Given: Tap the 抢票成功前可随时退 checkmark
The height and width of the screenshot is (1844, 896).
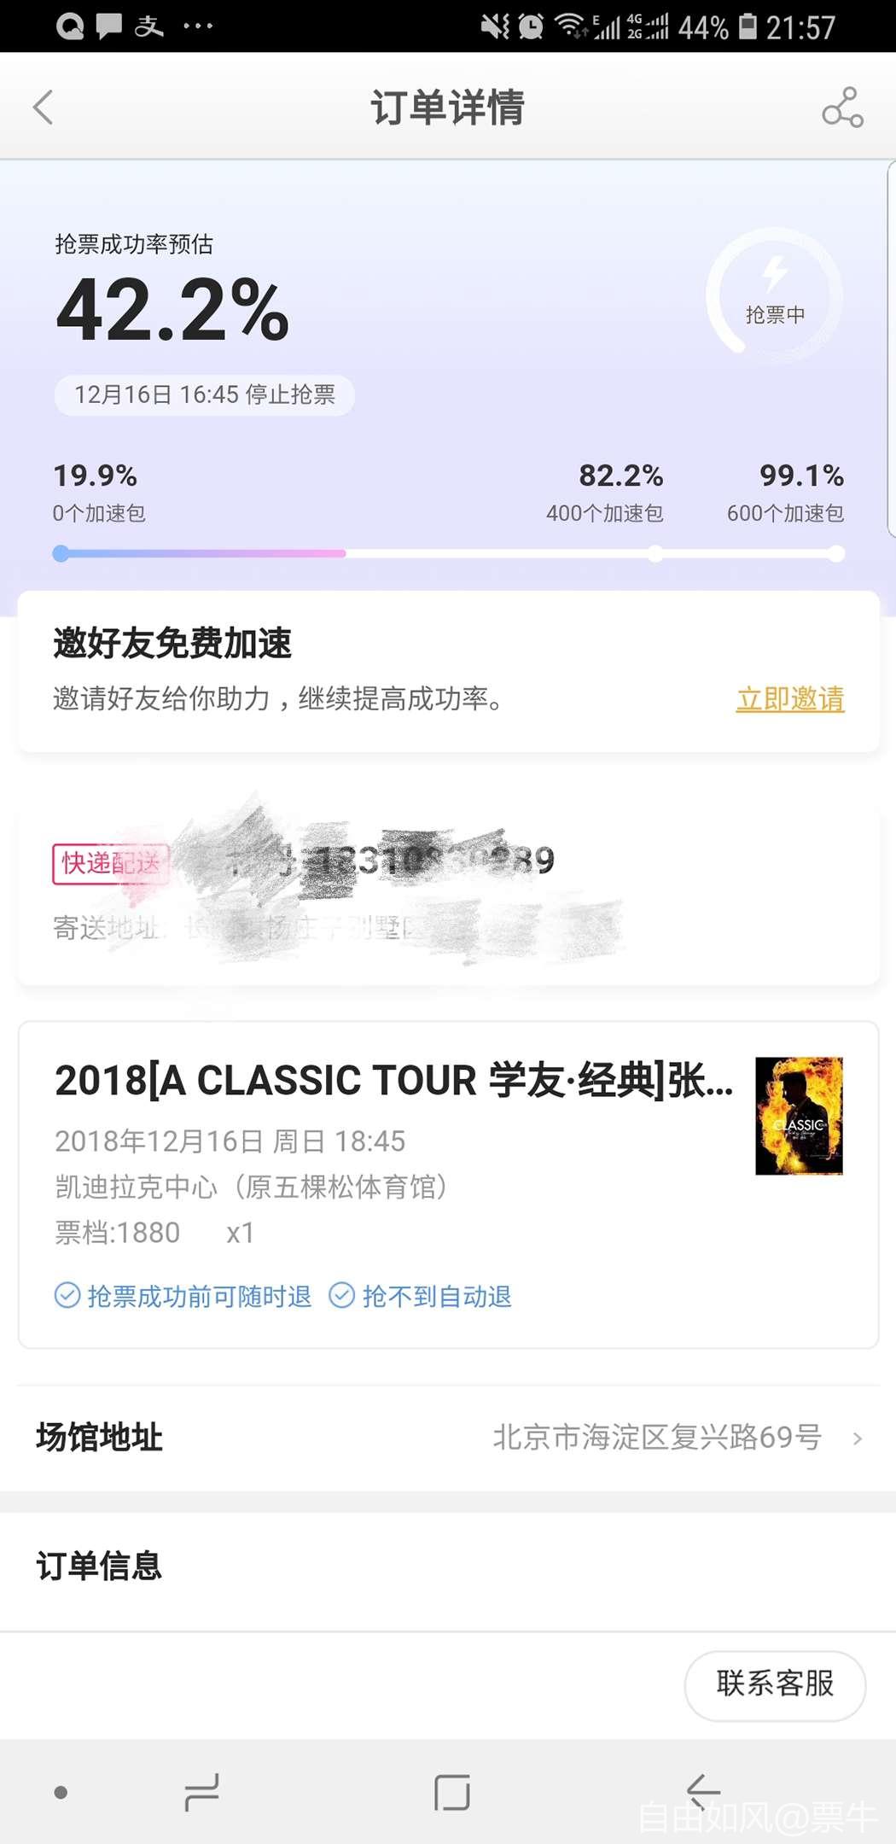Looking at the screenshot, I should coord(67,1296).
